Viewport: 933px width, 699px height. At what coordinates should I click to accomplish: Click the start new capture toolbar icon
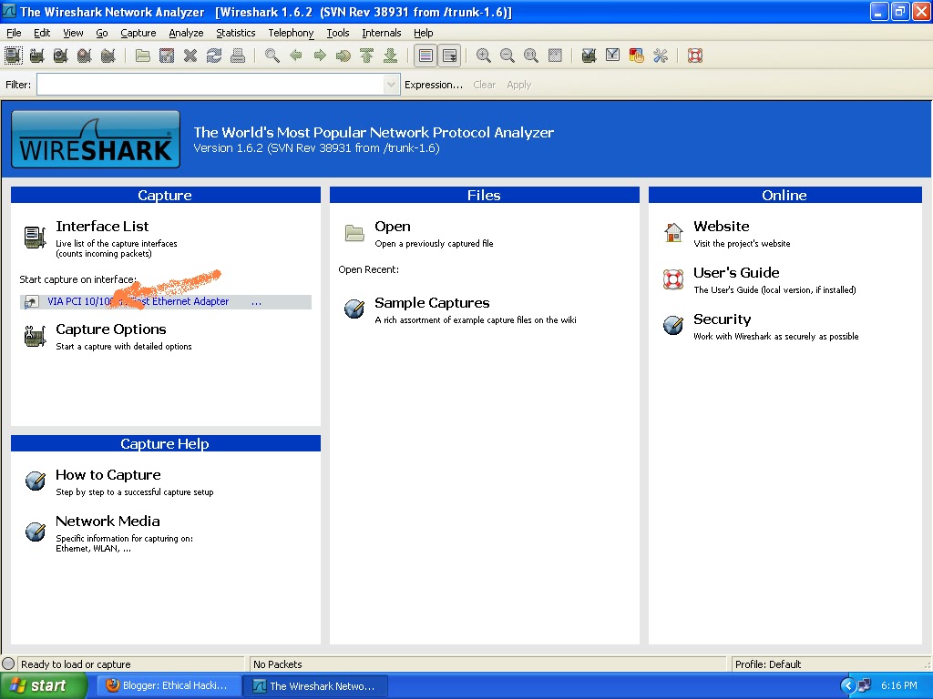(x=61, y=56)
